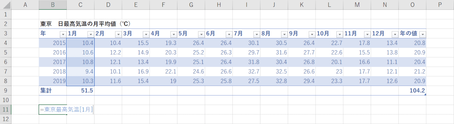
Task: Expand the 2月 column filter
Action: tap(118, 34)
